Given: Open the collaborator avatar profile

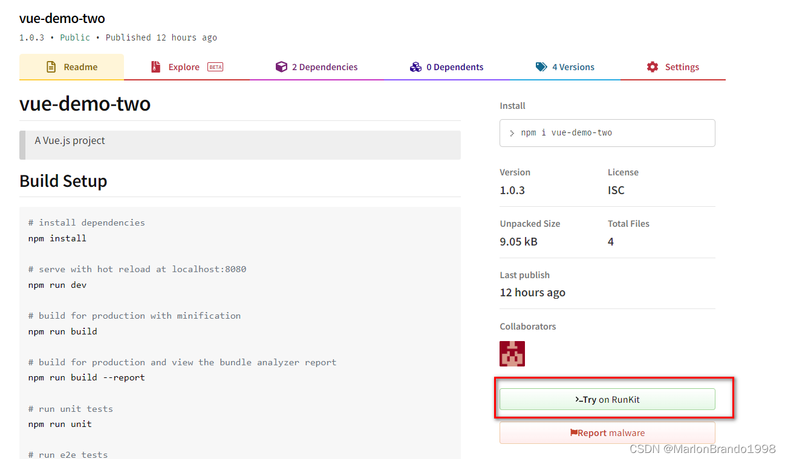Looking at the screenshot, I should (x=512, y=354).
